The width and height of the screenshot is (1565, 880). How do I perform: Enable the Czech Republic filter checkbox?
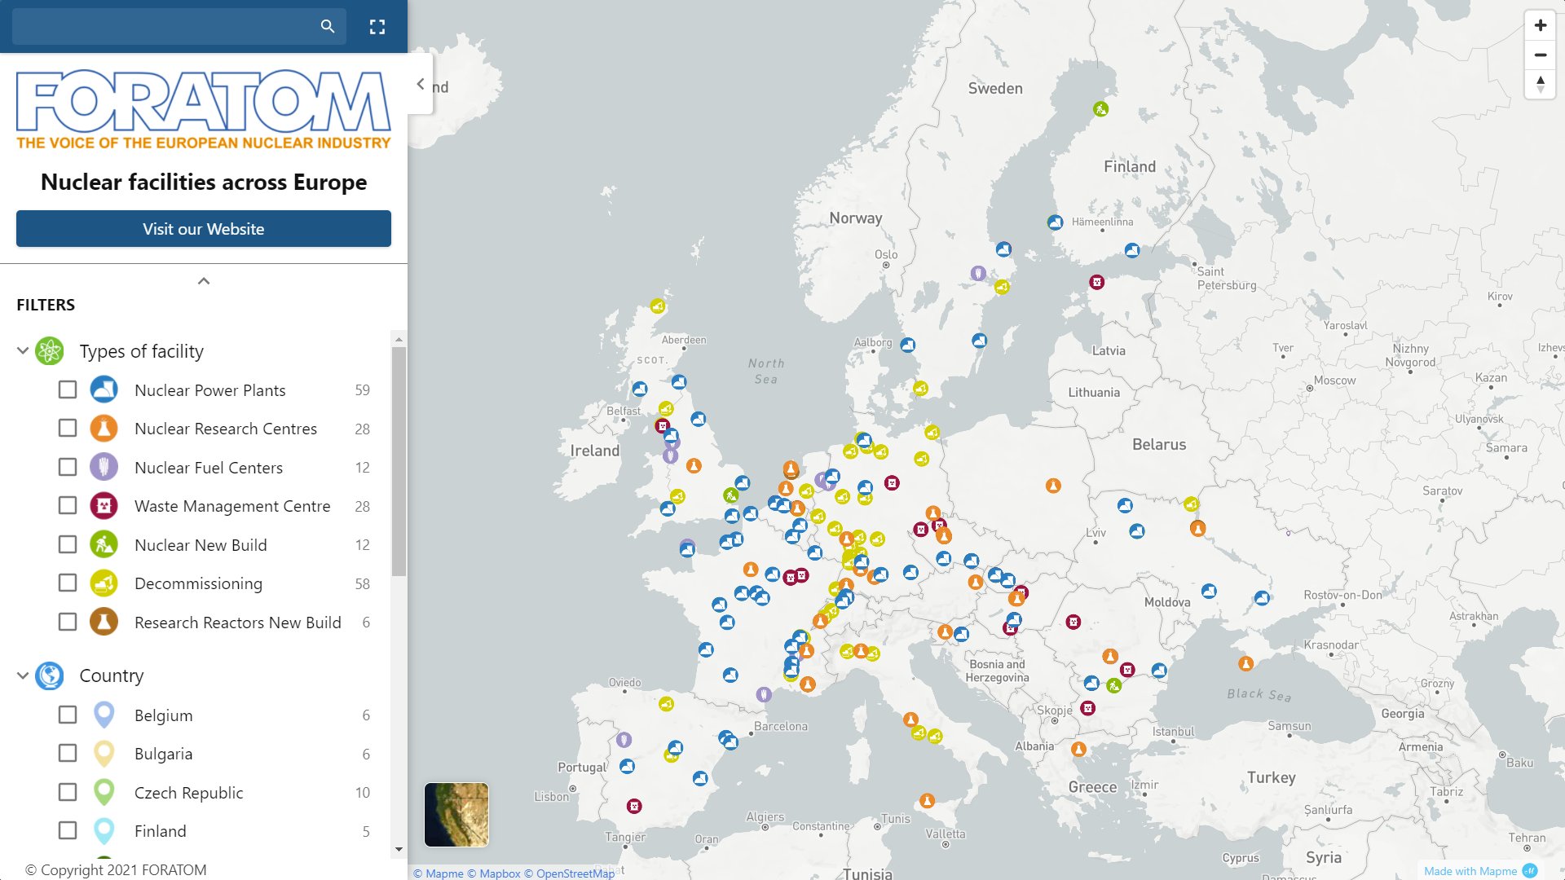[x=67, y=792]
